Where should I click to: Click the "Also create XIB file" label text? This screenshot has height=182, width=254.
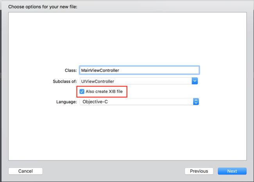tap(104, 91)
